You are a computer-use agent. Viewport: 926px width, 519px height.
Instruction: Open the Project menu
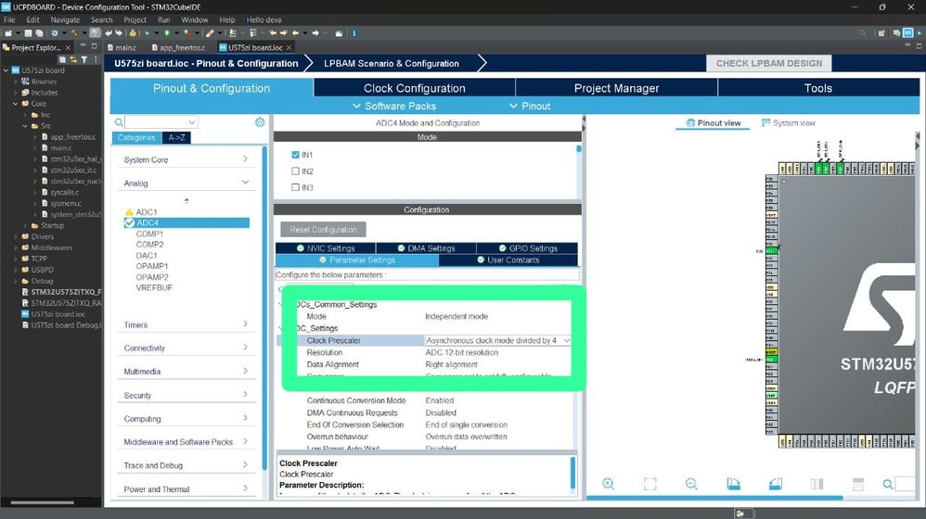(x=135, y=19)
